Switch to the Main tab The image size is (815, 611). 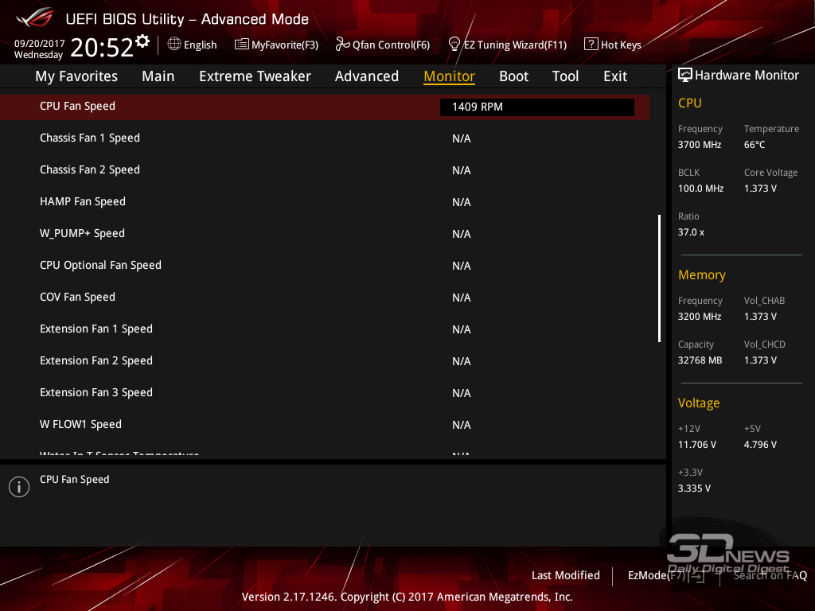(158, 76)
